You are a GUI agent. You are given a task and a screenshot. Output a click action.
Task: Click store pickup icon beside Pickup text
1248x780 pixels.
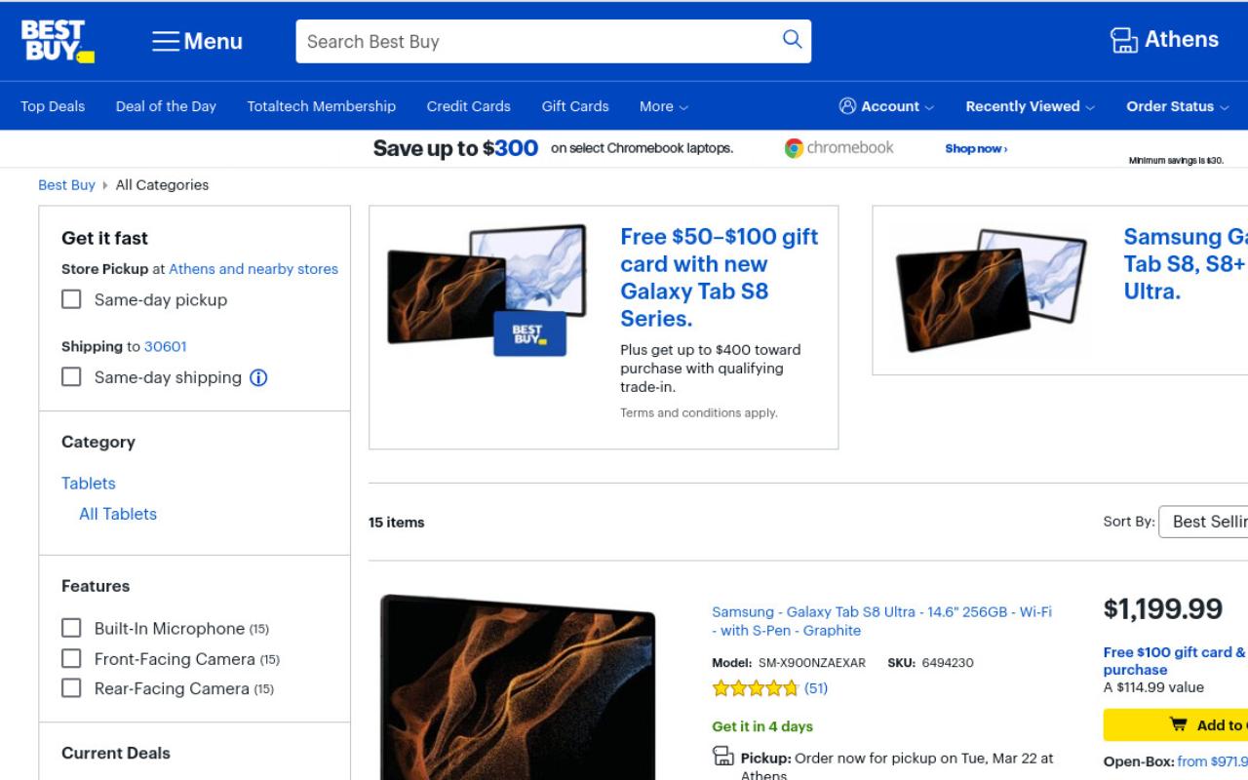723,757
